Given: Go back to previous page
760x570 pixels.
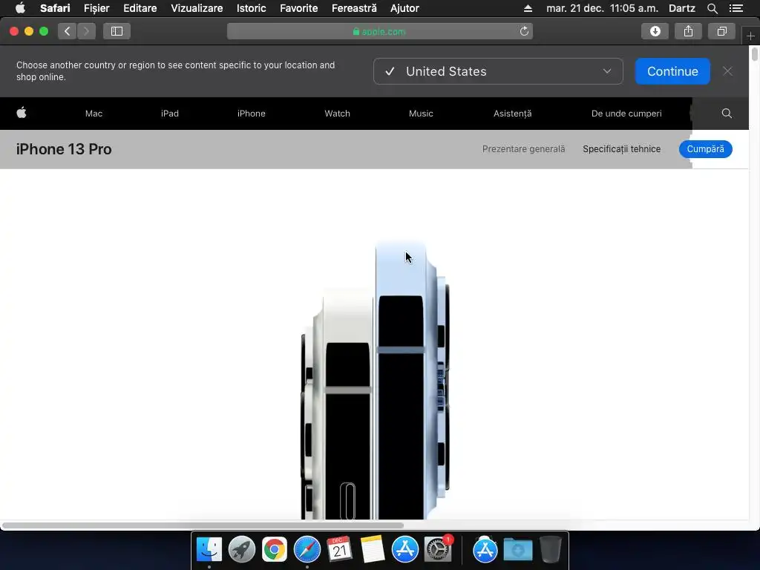Looking at the screenshot, I should pos(68,31).
